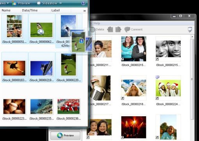Expand toolbar overflow chevron next to Slideshow
This screenshot has height=141, width=199.
tap(60, 3)
